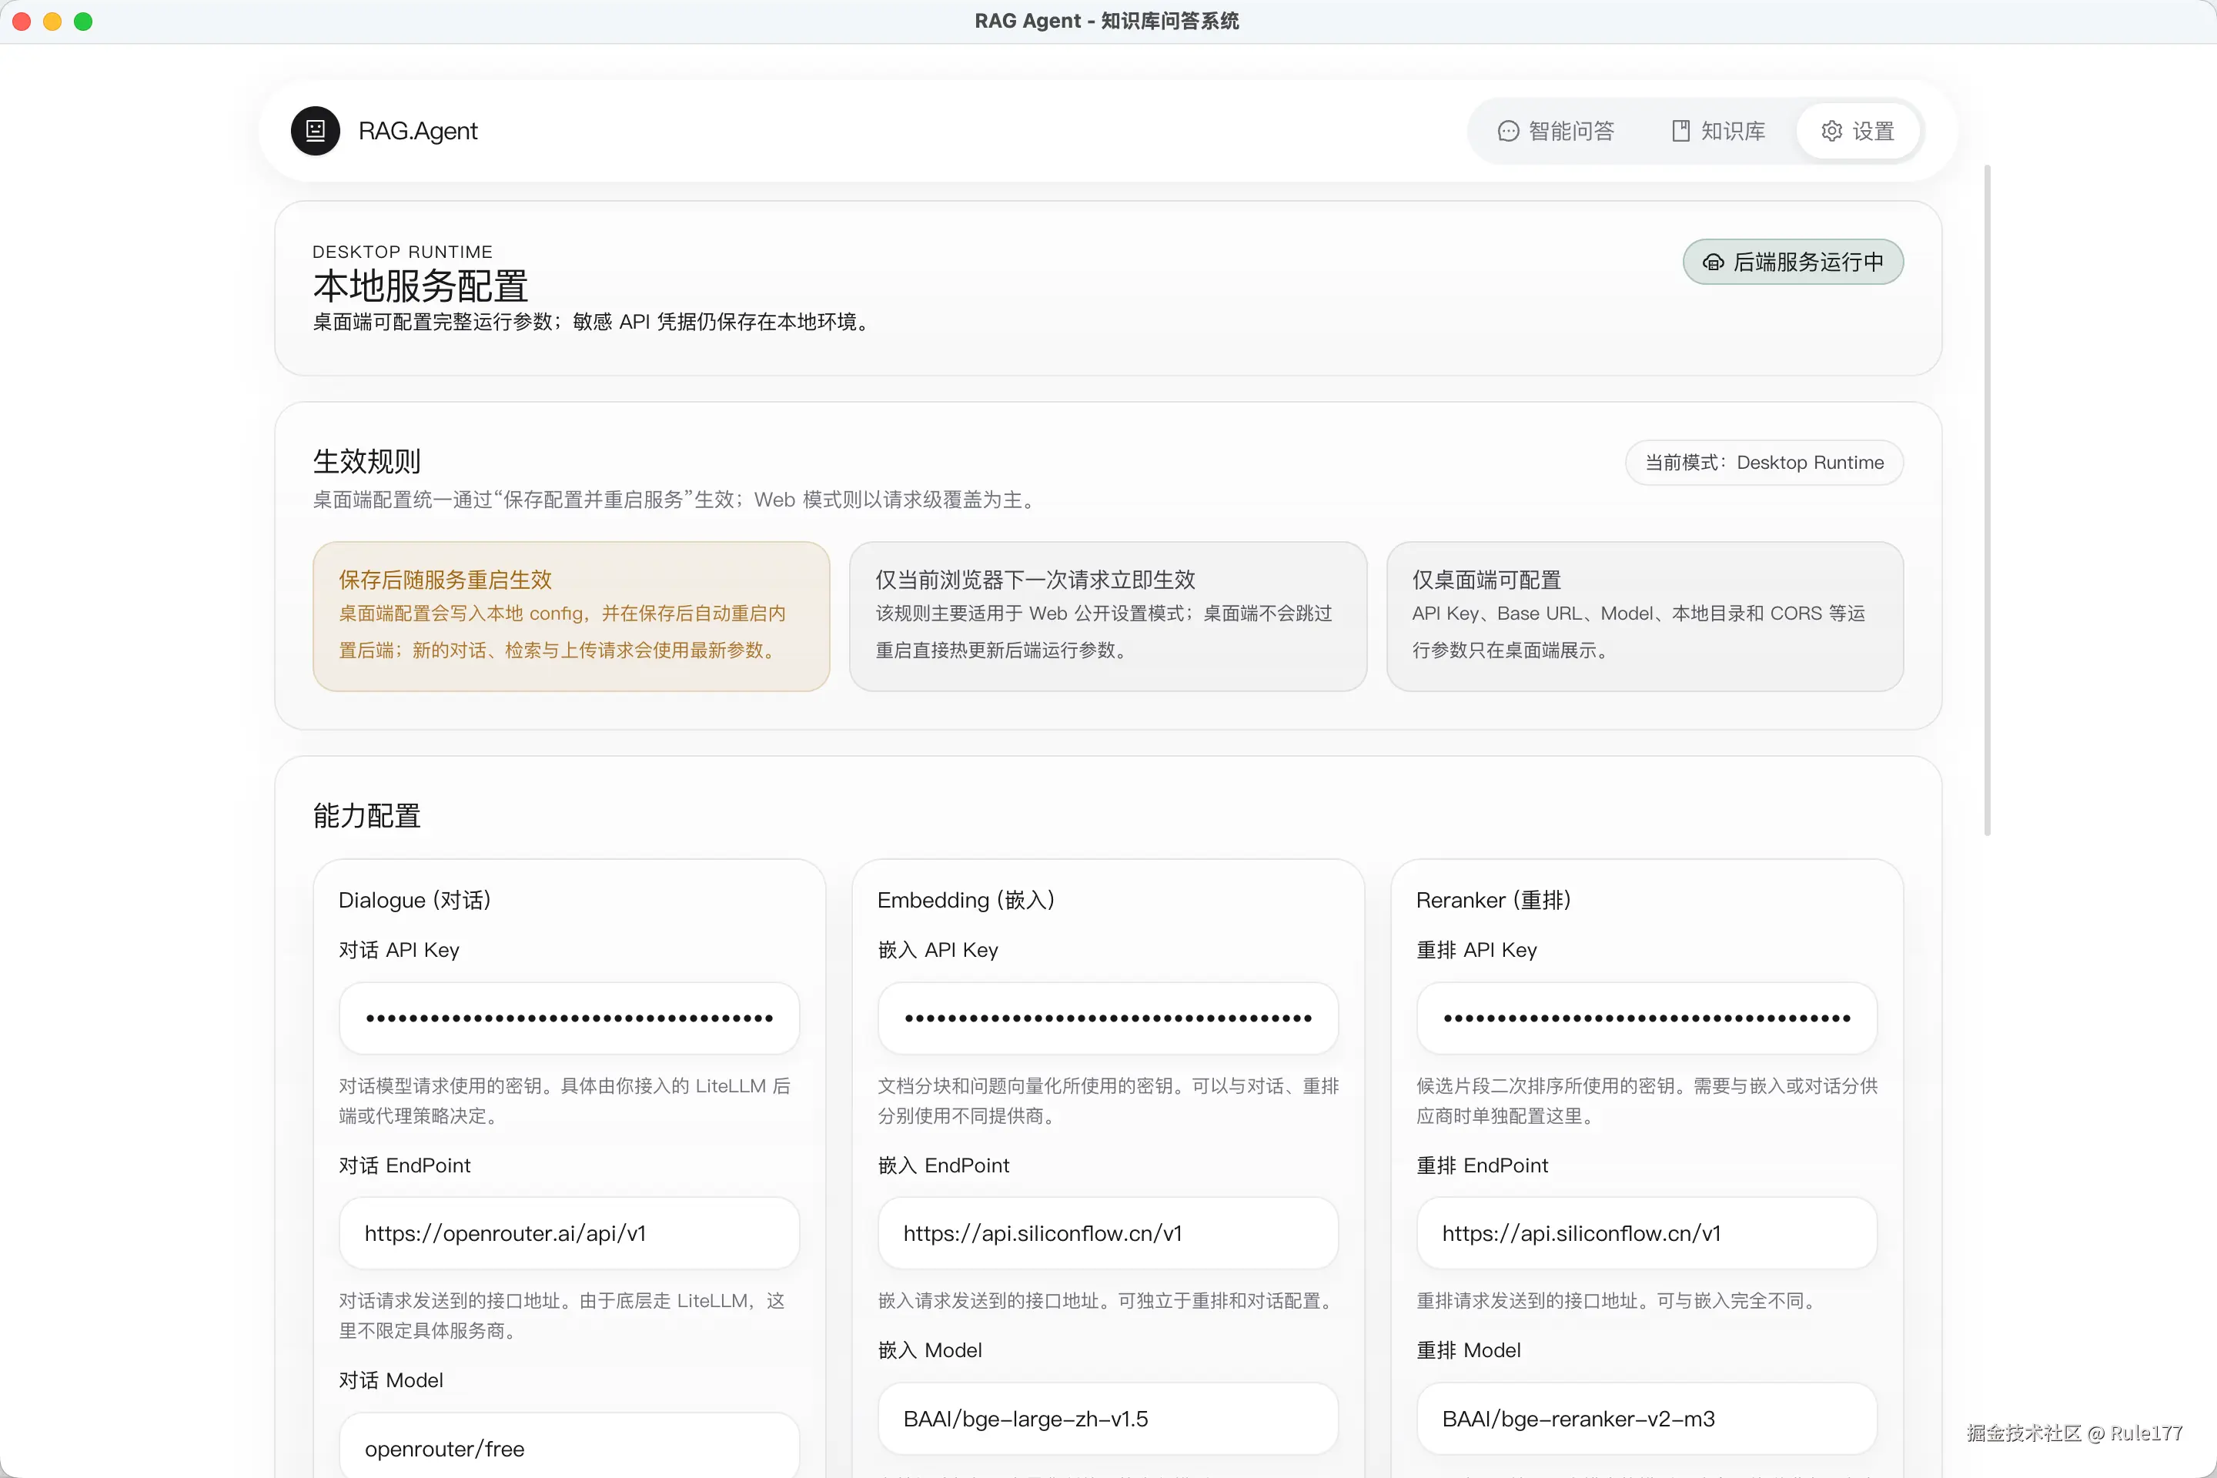
Task: Click the BAAI/bge-large-zh-v1.5 model field
Action: click(1108, 1419)
